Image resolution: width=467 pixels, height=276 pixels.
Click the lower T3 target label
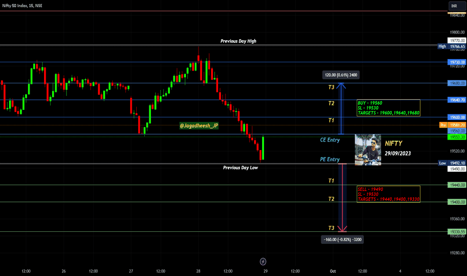click(x=331, y=228)
